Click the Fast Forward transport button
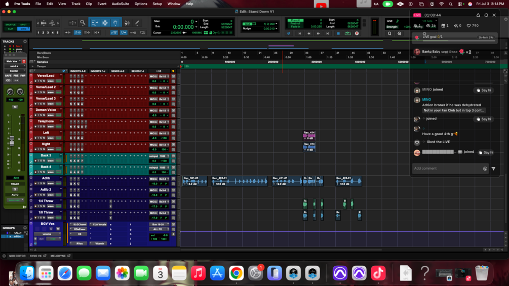Screen dimensions: 509x286 [318, 33]
